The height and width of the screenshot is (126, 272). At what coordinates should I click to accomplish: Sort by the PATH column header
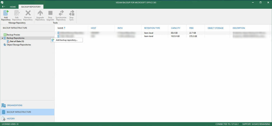click(x=120, y=28)
